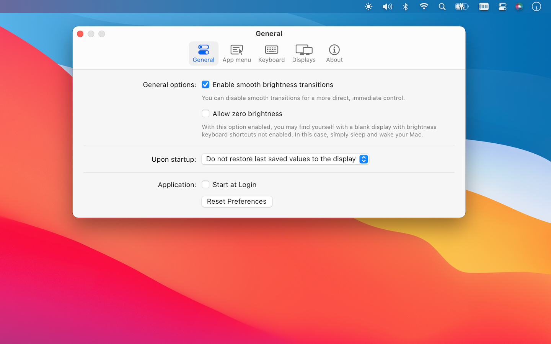Viewport: 551px width, 344px height.
Task: Disable smooth brightness transitions checkbox
Action: click(x=205, y=84)
